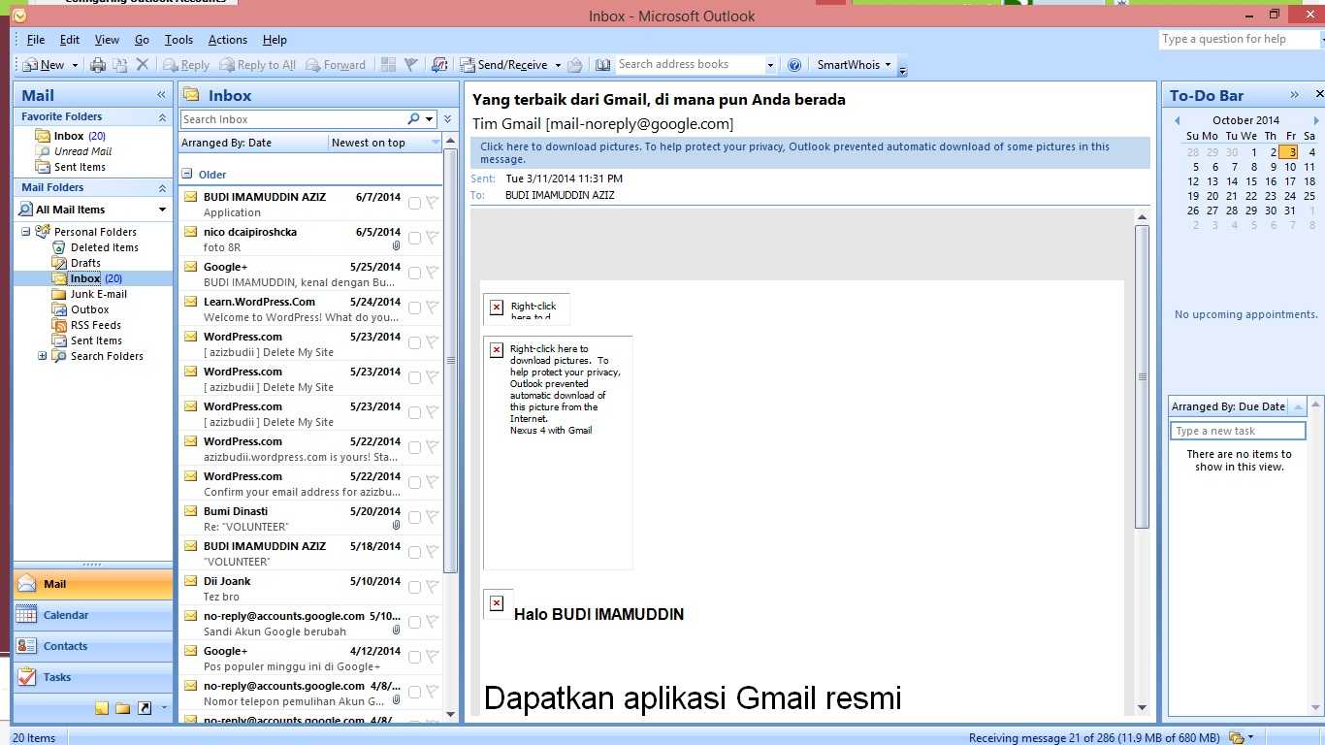1325x745 pixels.
Task: Click the Calendar navigation button
Action: (93, 615)
